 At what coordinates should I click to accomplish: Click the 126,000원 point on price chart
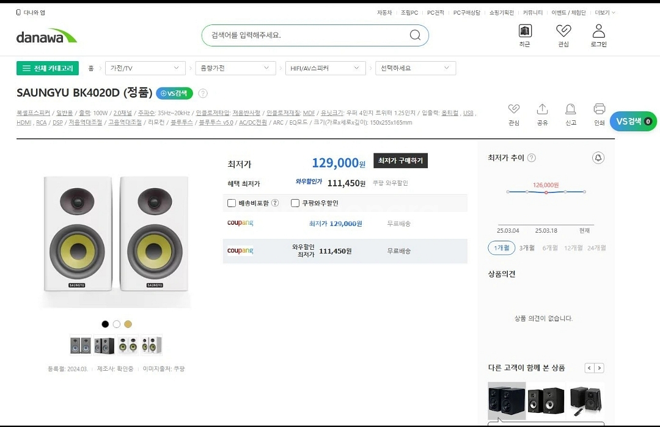click(x=546, y=192)
